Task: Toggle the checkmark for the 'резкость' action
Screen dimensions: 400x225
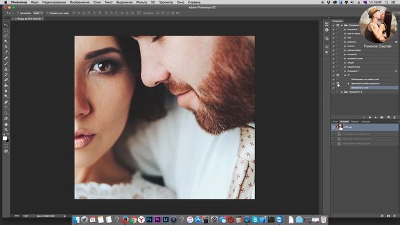Action: [333, 42]
